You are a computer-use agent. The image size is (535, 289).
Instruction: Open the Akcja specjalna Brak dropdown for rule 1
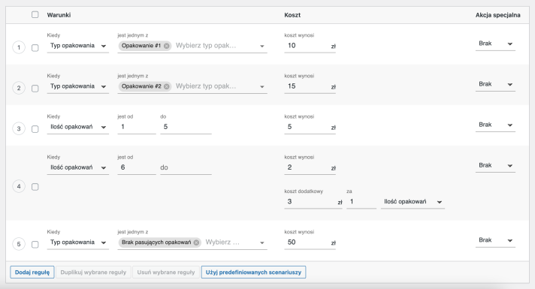(x=495, y=44)
